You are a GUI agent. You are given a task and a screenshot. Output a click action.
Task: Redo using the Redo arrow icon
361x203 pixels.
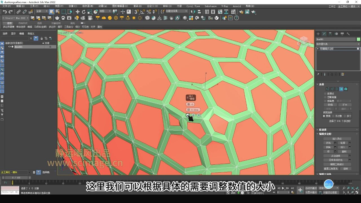coord(11,12)
